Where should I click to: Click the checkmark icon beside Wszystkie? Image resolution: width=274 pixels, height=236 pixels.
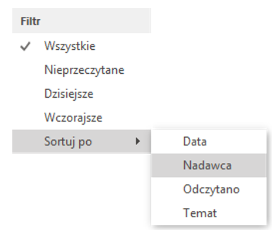click(x=25, y=46)
